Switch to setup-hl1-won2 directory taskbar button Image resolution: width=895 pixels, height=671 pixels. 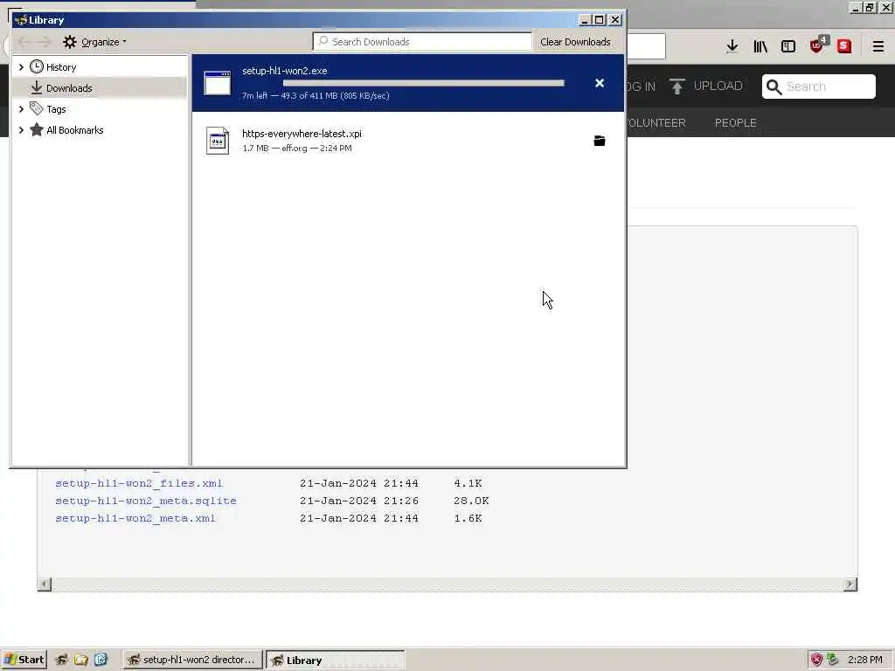coord(192,660)
